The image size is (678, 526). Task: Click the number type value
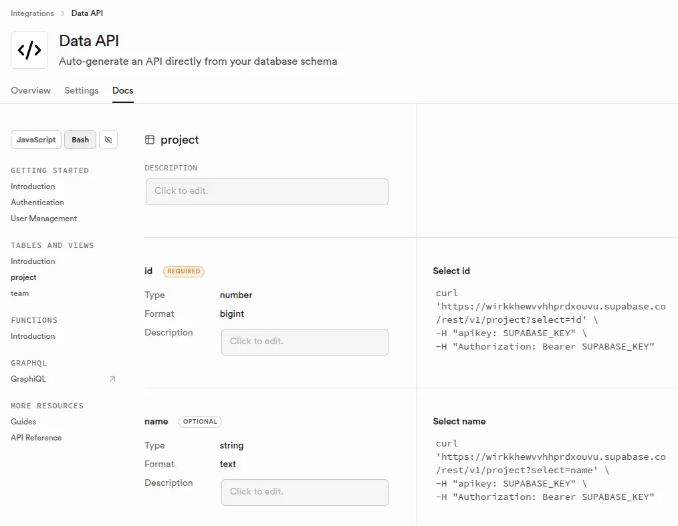pos(236,295)
